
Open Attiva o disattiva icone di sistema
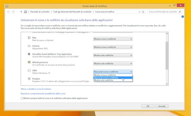[x=36, y=89]
